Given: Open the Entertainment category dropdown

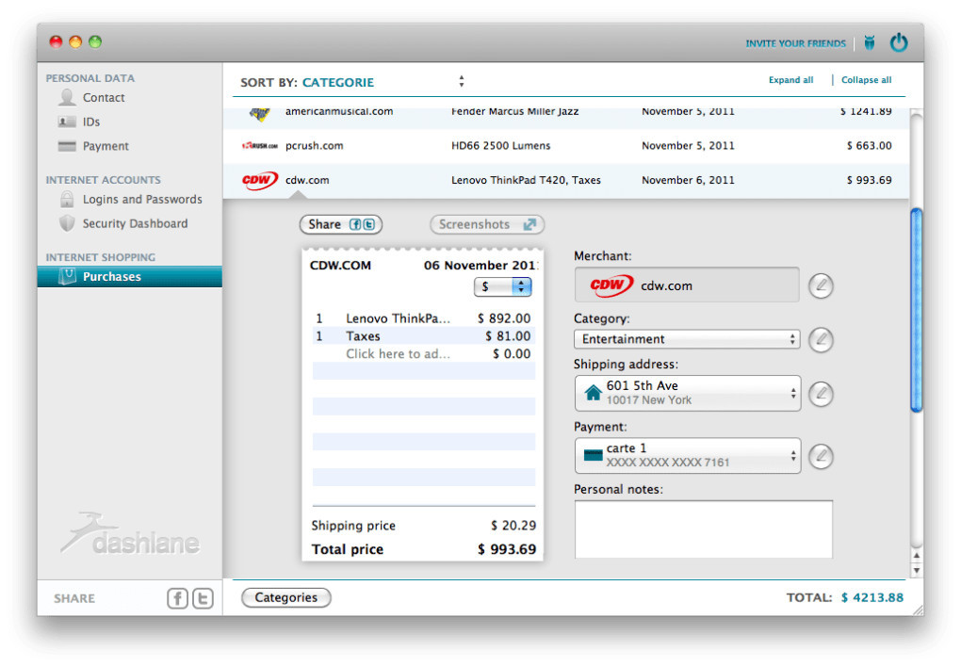Looking at the screenshot, I should 687,339.
